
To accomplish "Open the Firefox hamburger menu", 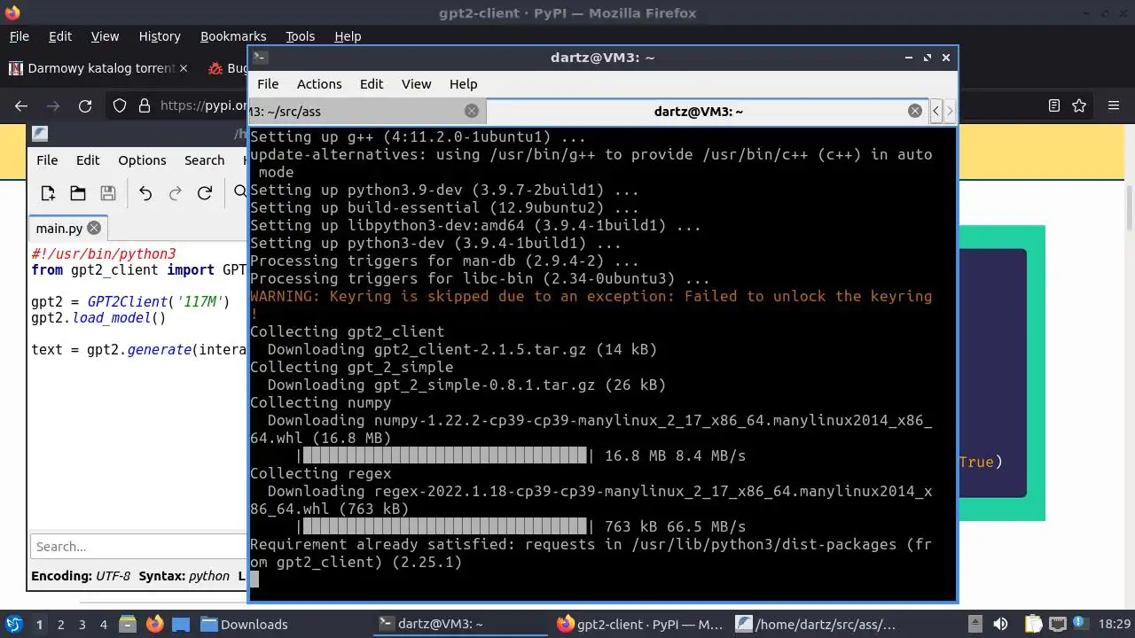I will pos(1114,105).
